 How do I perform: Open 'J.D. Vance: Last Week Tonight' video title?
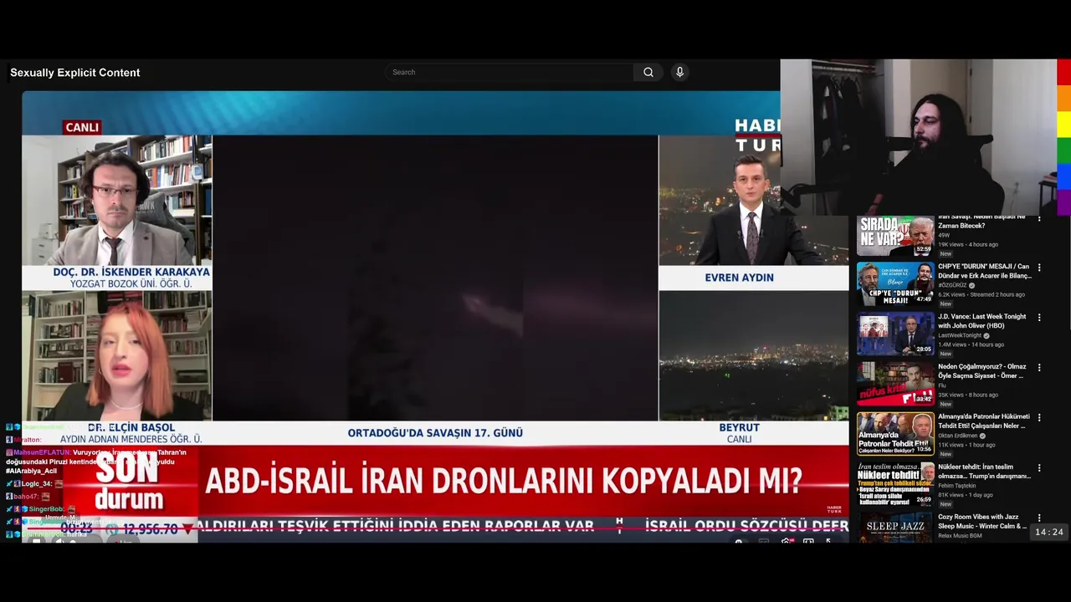[x=981, y=321]
